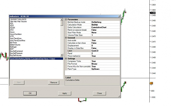Select the Label property name row
Viewport: 171px width, 106px height.
coord(79,51)
